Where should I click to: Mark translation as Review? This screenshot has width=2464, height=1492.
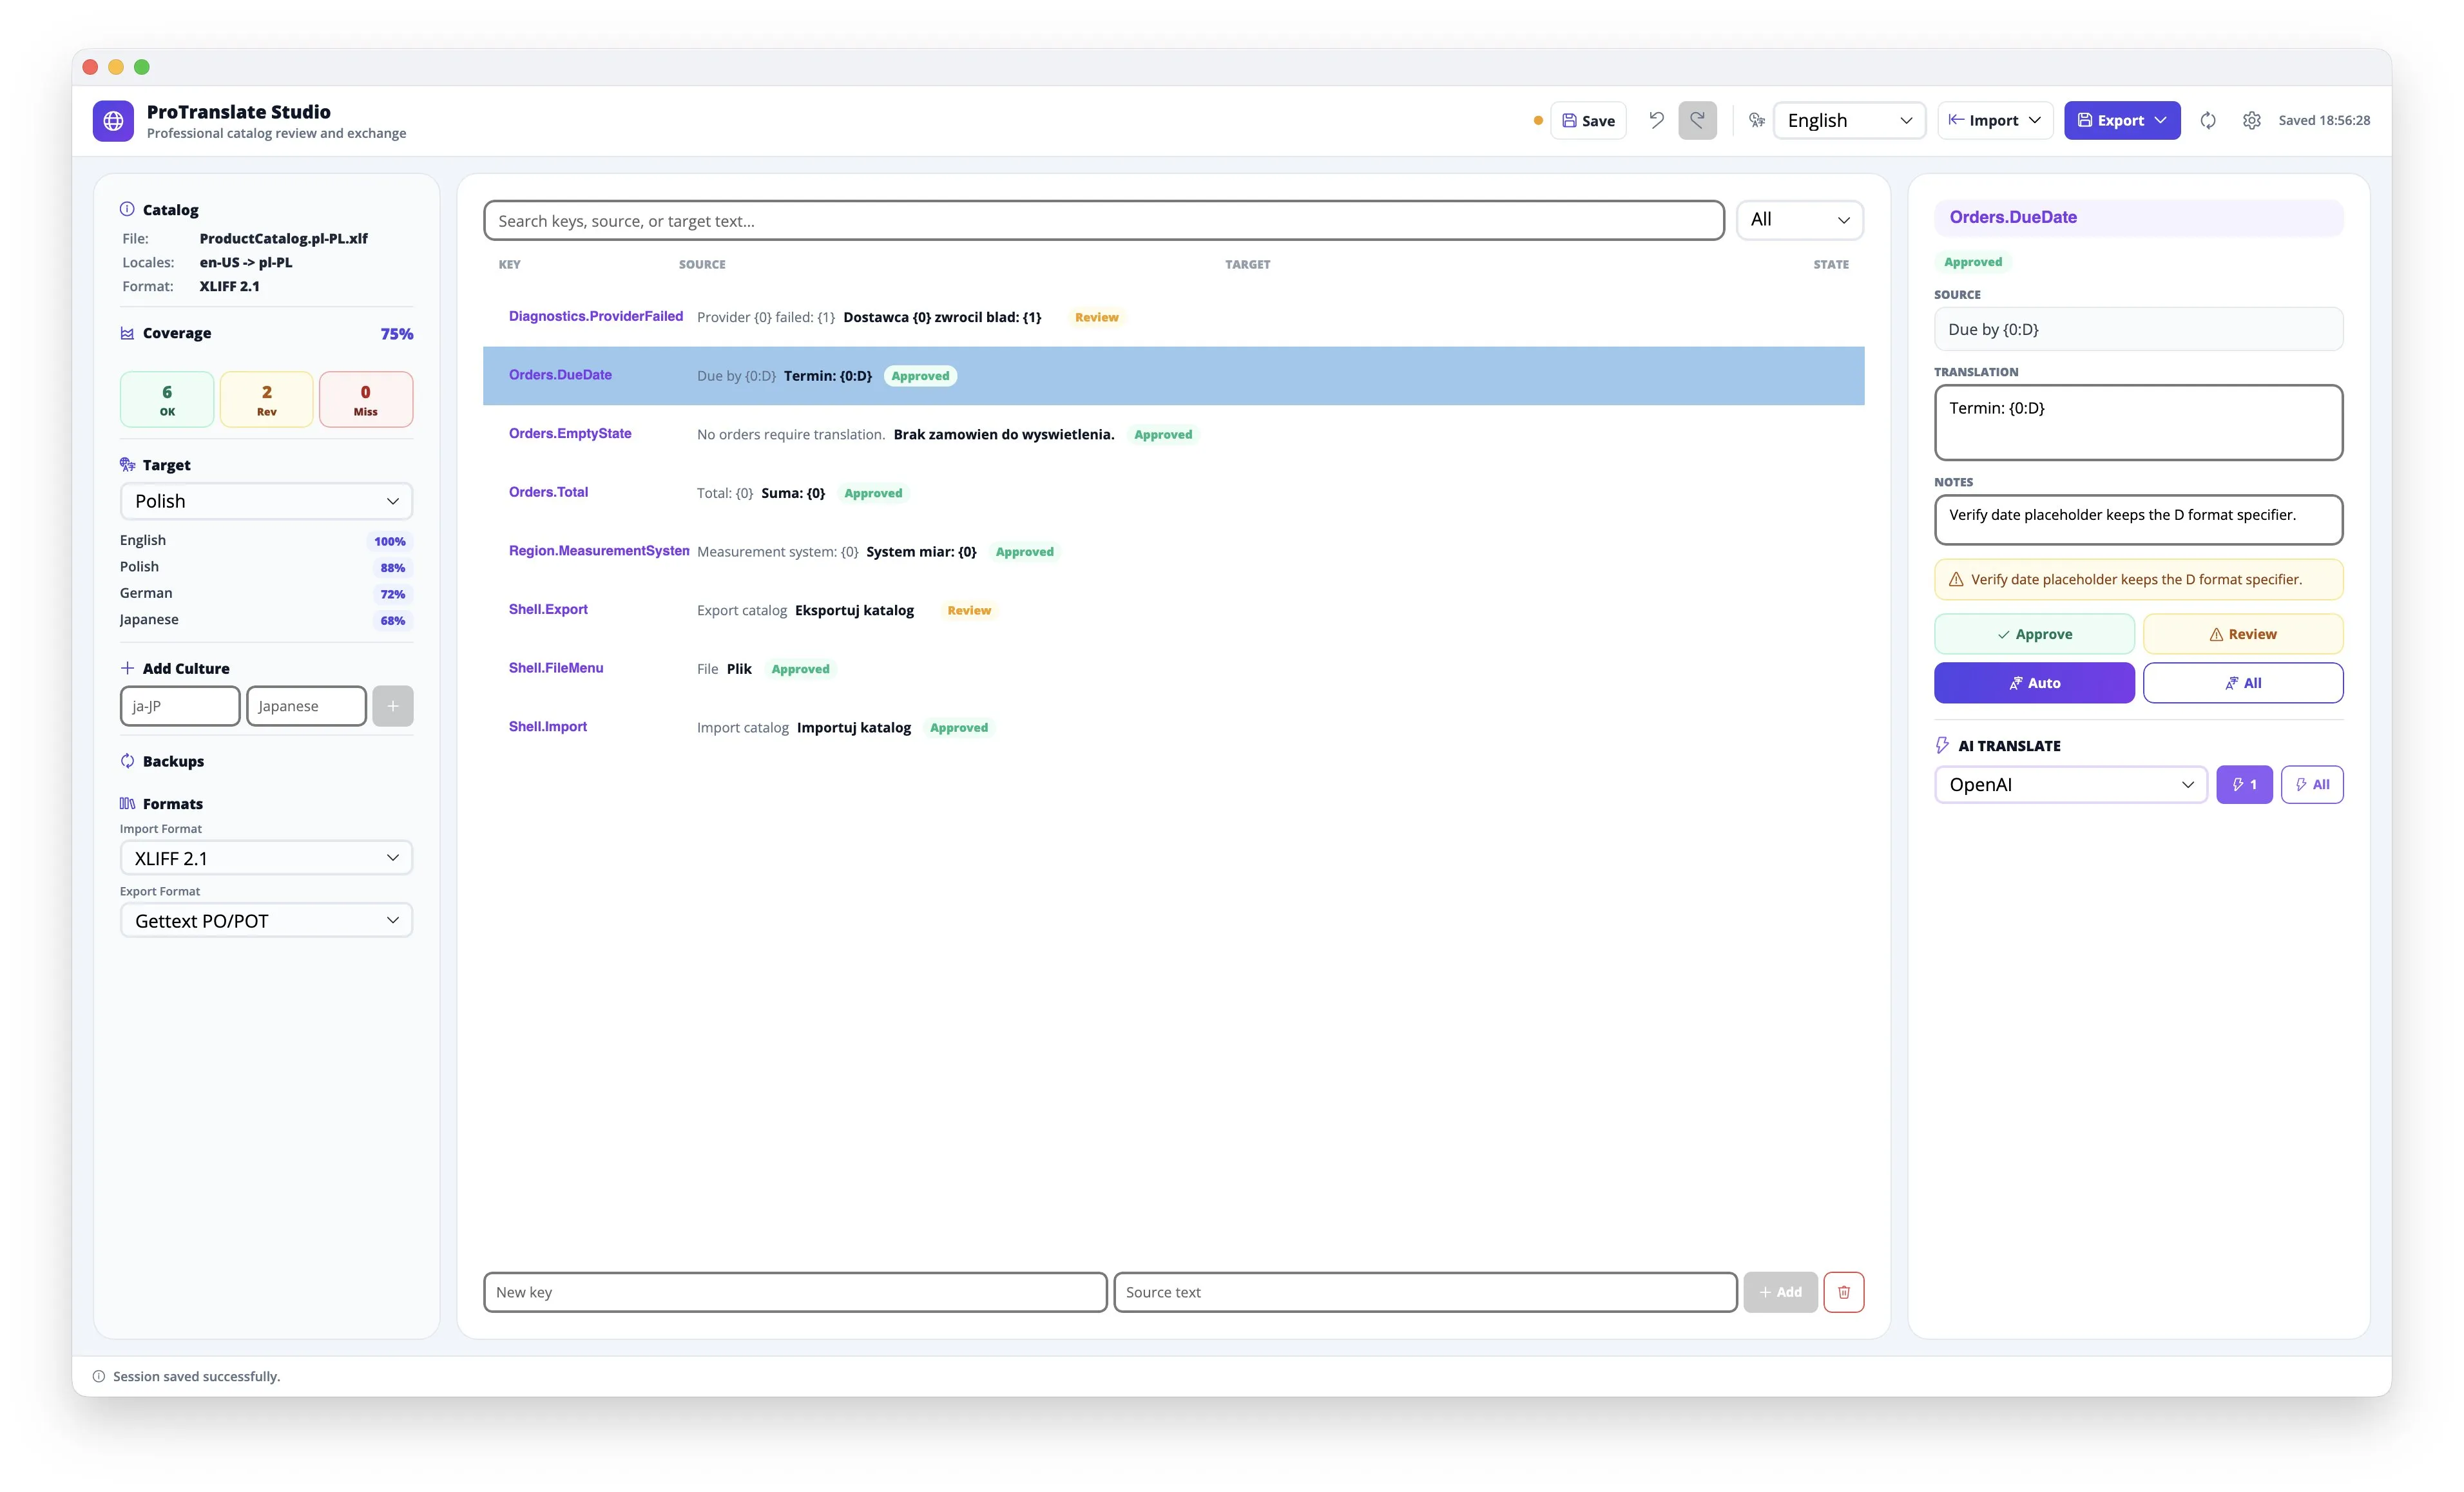click(2242, 634)
